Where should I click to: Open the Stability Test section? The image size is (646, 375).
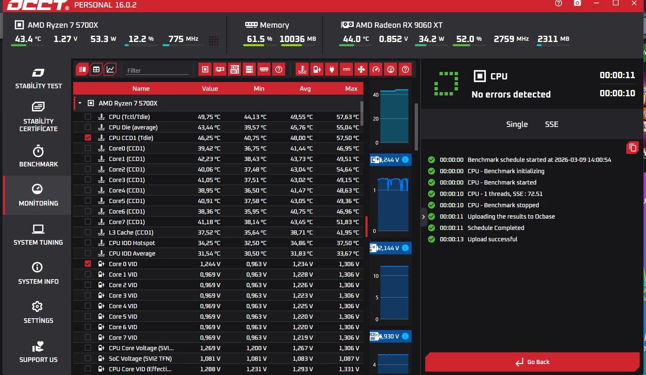(38, 79)
